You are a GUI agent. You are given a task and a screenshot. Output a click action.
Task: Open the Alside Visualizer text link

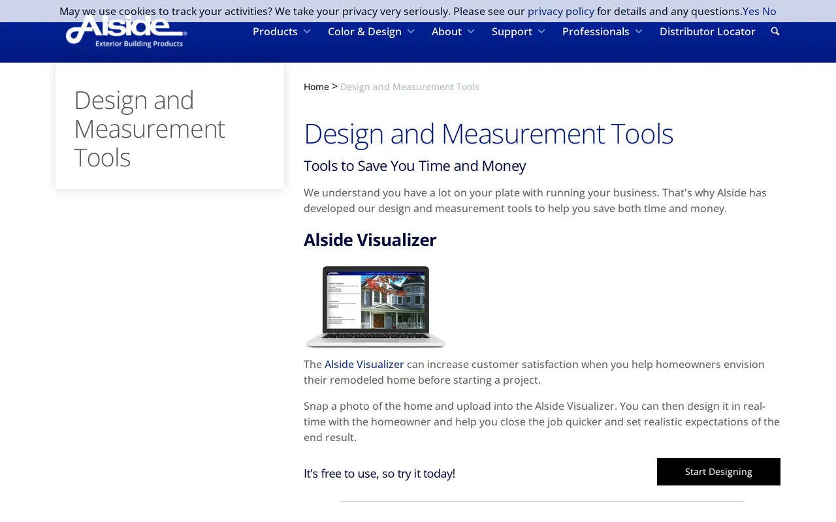click(364, 364)
